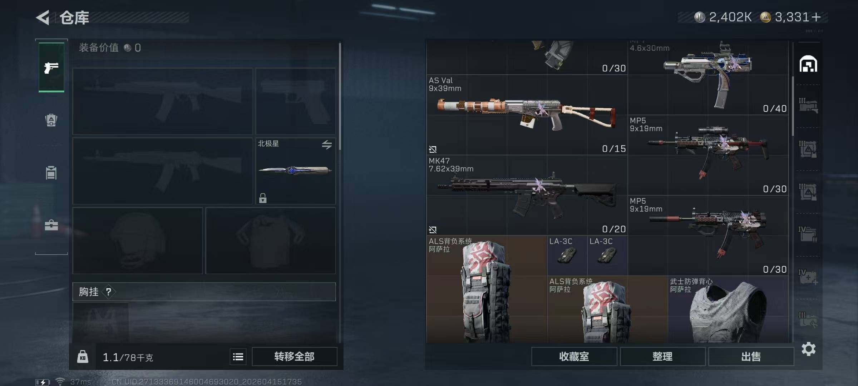Select the AS Val 9x39mm rifle
The image size is (858, 386).
(527, 115)
